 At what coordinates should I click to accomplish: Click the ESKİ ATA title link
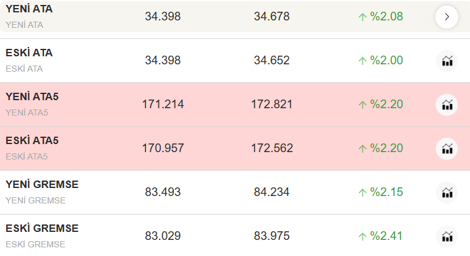pyautogui.click(x=29, y=53)
